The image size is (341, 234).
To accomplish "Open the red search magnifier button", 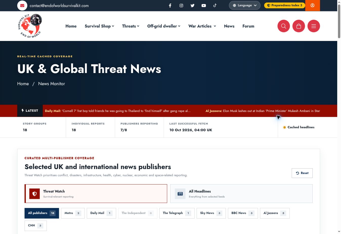I will coord(284,26).
